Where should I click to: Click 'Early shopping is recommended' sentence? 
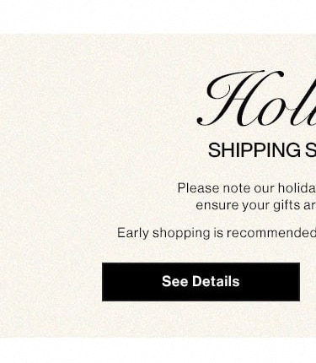[x=217, y=233]
